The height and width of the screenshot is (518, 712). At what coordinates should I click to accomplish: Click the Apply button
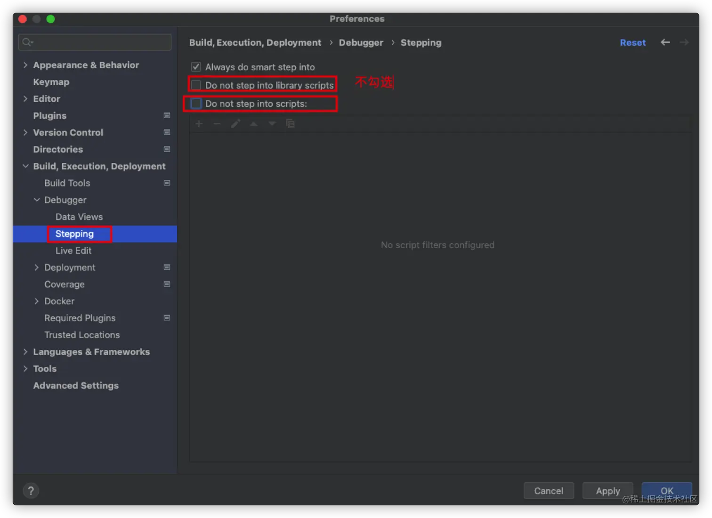[x=607, y=491]
